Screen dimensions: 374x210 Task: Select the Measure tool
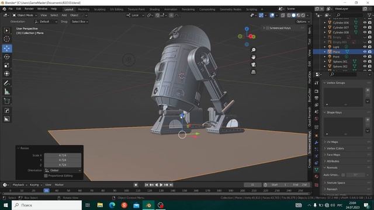pos(6,92)
